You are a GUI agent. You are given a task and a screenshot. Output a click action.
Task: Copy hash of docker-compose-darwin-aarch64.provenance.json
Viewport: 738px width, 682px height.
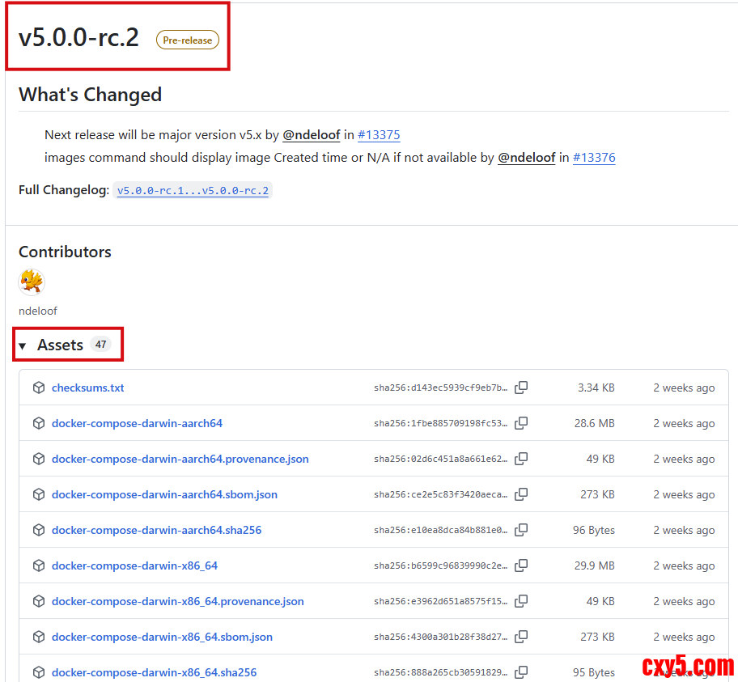521,459
